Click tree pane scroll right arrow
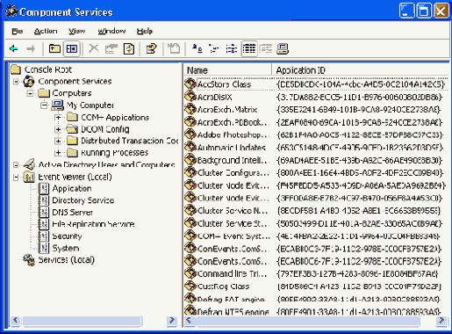The image size is (452, 334). pyautogui.click(x=172, y=321)
